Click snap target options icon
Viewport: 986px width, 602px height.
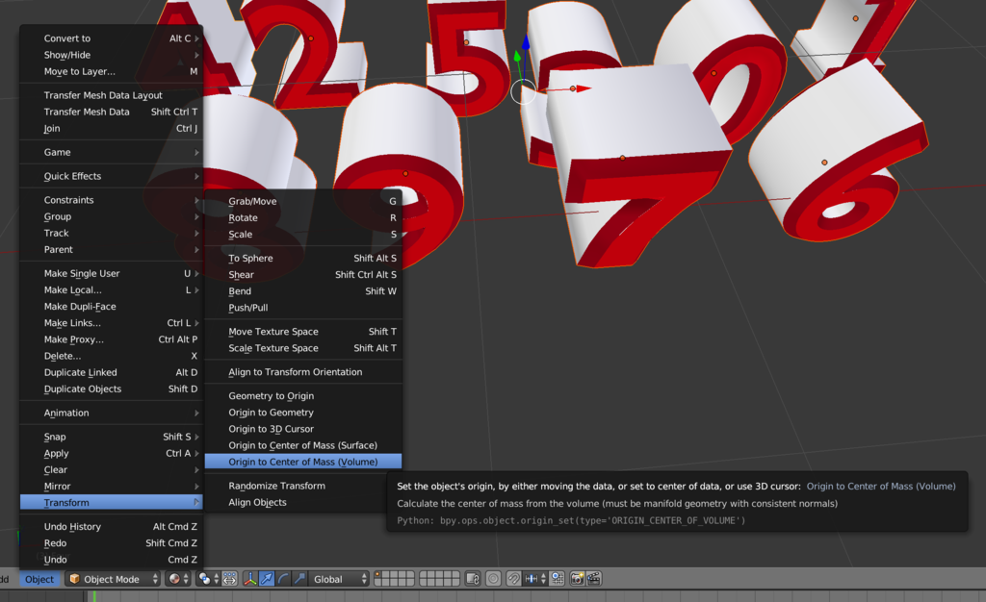tap(558, 579)
